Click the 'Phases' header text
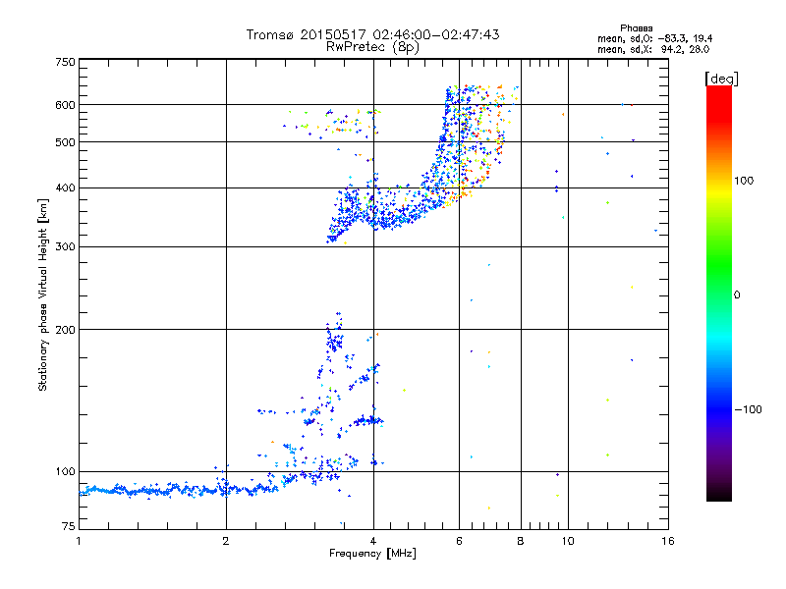The height and width of the screenshot is (589, 786). point(636,28)
